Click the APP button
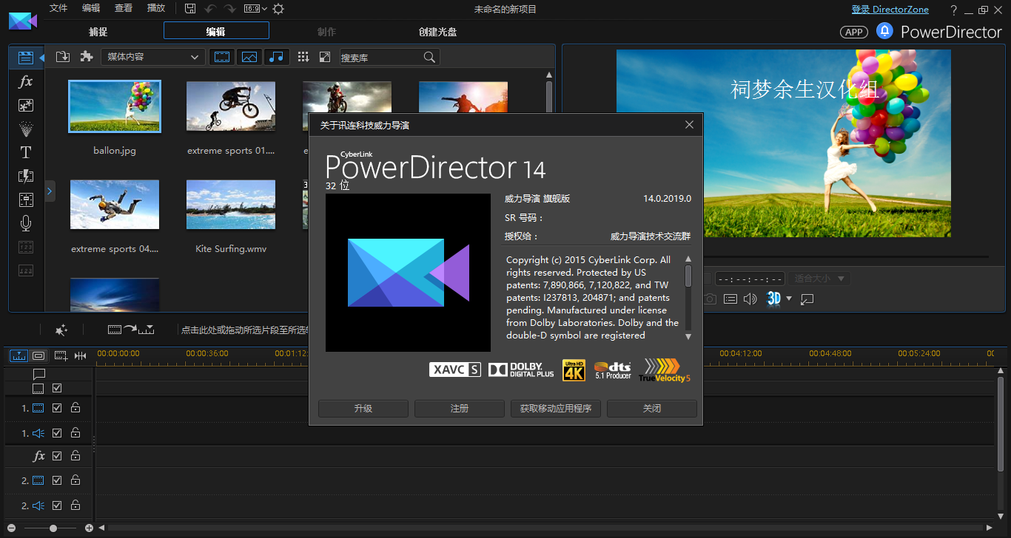Screen dimensions: 1011x538 point(854,32)
